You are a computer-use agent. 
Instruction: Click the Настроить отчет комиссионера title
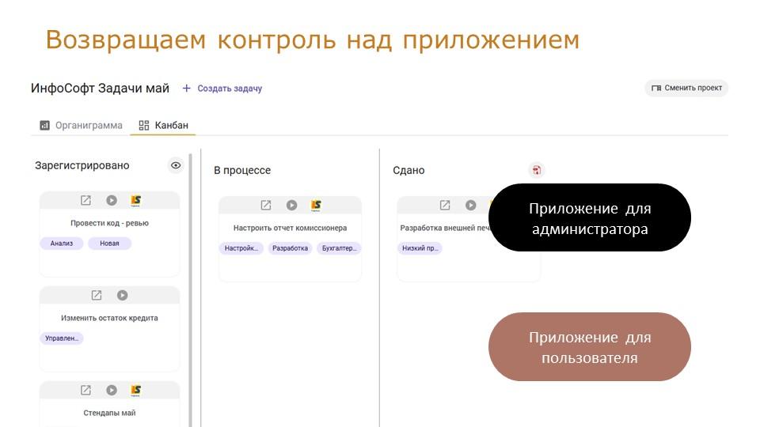(290, 228)
